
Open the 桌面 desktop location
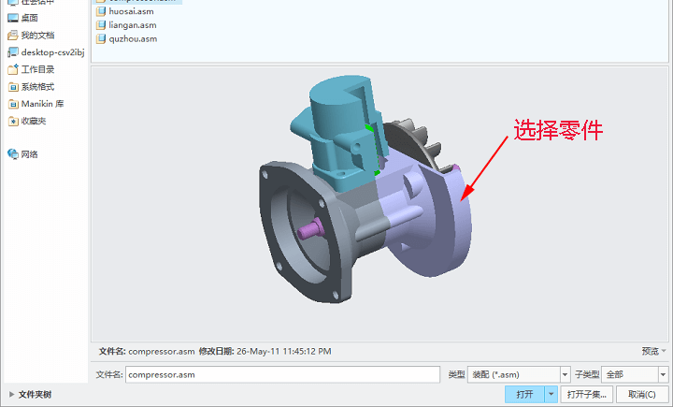click(22, 18)
